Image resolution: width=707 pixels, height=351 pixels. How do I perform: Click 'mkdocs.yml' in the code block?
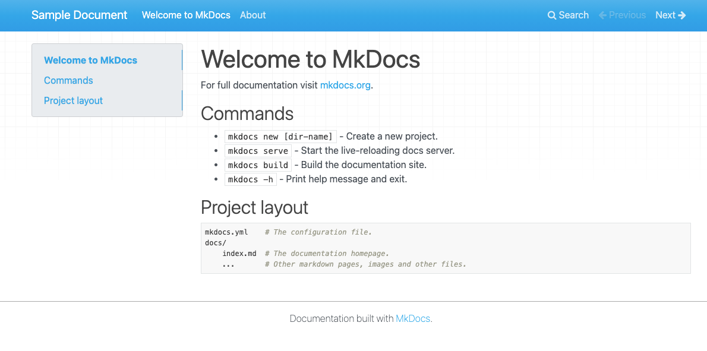(x=226, y=232)
